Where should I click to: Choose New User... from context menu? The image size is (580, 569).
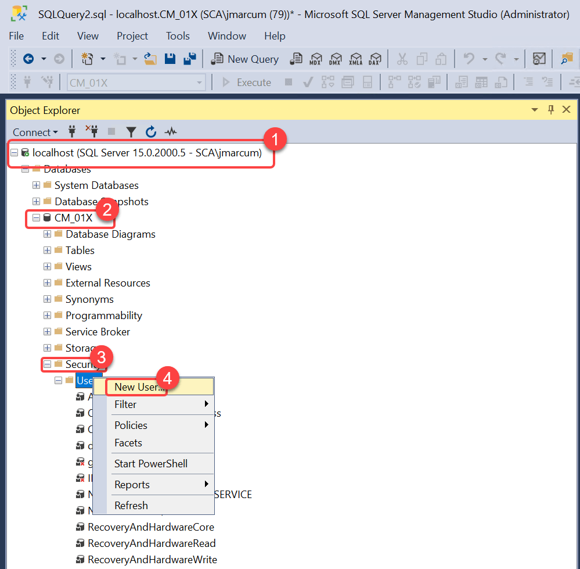pyautogui.click(x=139, y=387)
